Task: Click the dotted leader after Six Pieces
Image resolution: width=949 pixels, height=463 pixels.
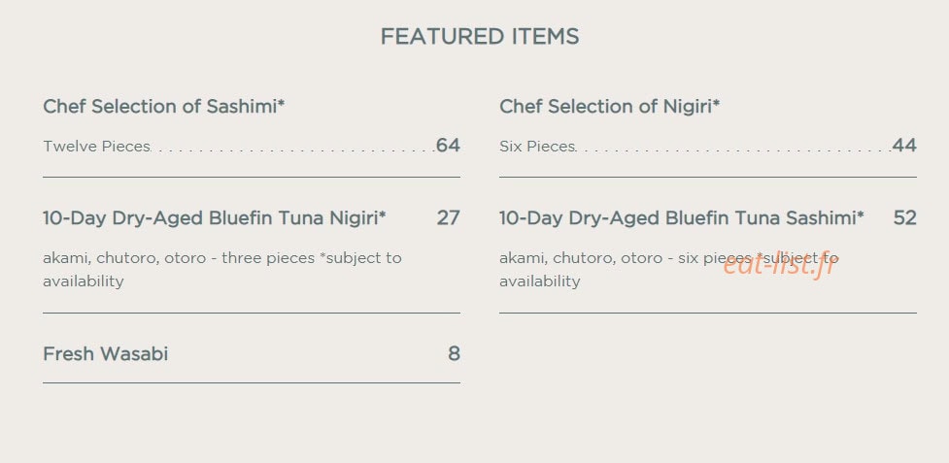Action: click(733, 150)
